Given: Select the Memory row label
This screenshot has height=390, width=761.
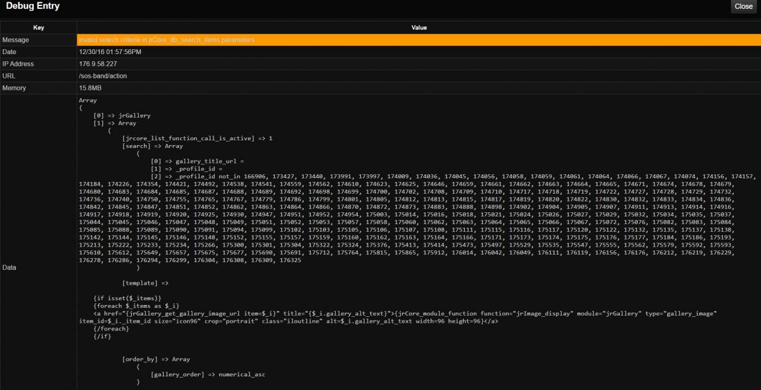Looking at the screenshot, I should [x=15, y=87].
